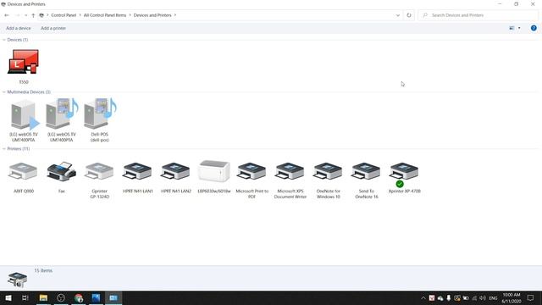The image size is (542, 305).
Task: Expand chevron after Devices and Printers breadcrumb
Action: tap(175, 15)
